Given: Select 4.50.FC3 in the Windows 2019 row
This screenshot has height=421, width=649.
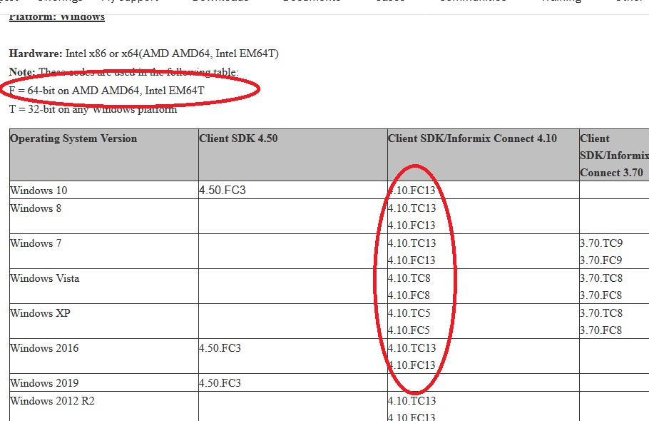Looking at the screenshot, I should pyautogui.click(x=220, y=383).
